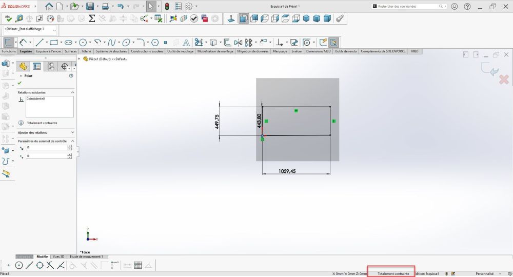Click the Y coordinate input field
This screenshot has height=277, width=513.
coord(47,156)
